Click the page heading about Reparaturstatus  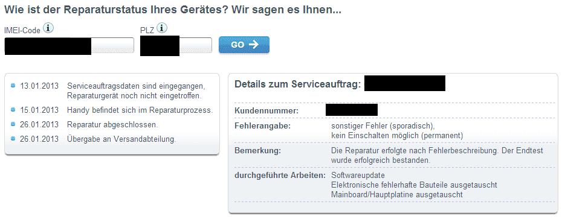[173, 10]
